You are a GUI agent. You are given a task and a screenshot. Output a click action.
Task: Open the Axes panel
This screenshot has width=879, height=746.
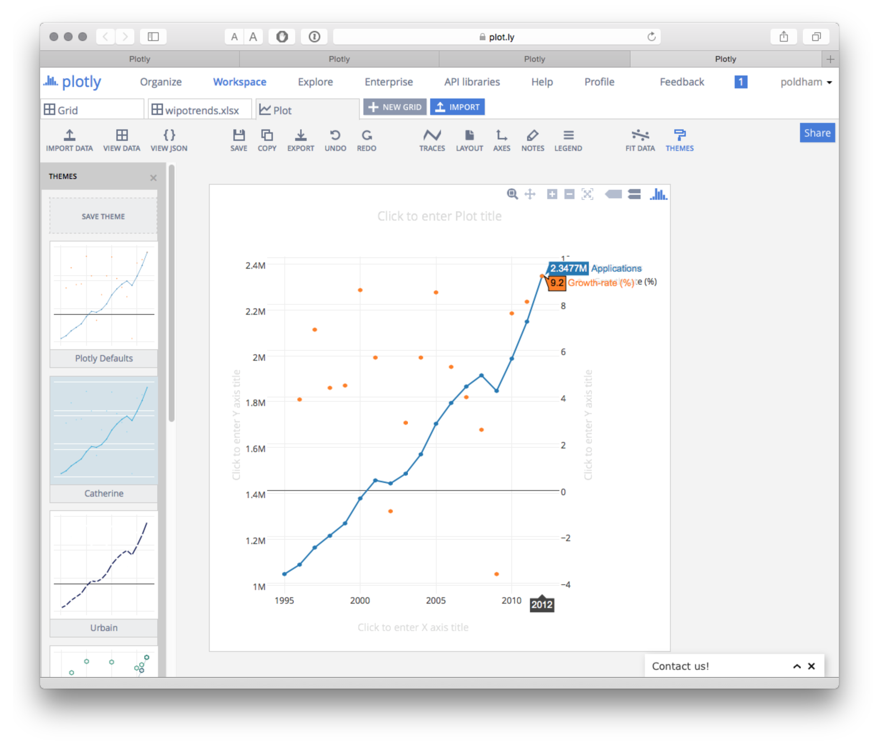pos(502,141)
